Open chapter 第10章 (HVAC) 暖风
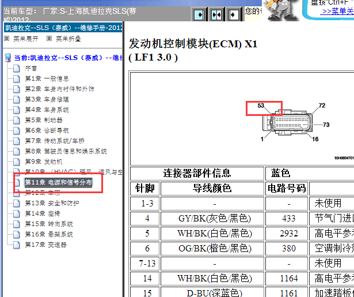This screenshot has height=297, width=354. click(x=73, y=172)
